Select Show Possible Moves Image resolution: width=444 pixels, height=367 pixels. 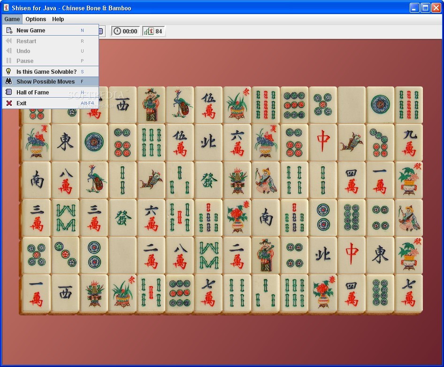point(50,82)
